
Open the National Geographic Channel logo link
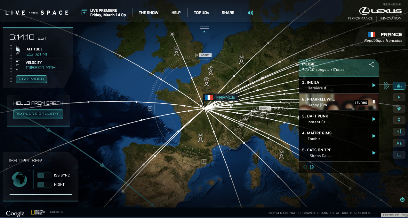point(38,212)
